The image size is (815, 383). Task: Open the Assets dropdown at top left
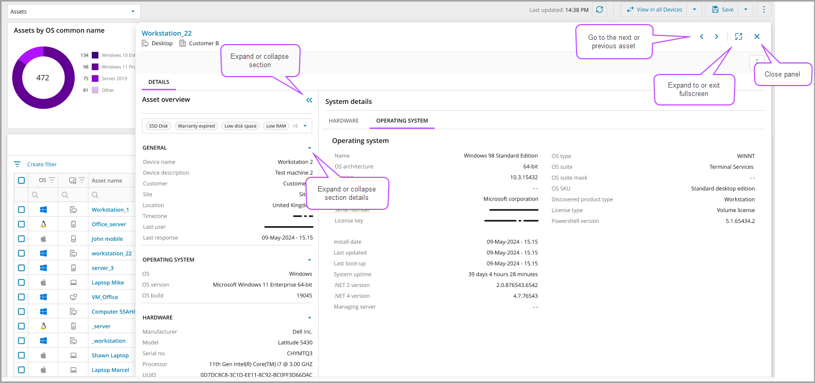coord(74,11)
